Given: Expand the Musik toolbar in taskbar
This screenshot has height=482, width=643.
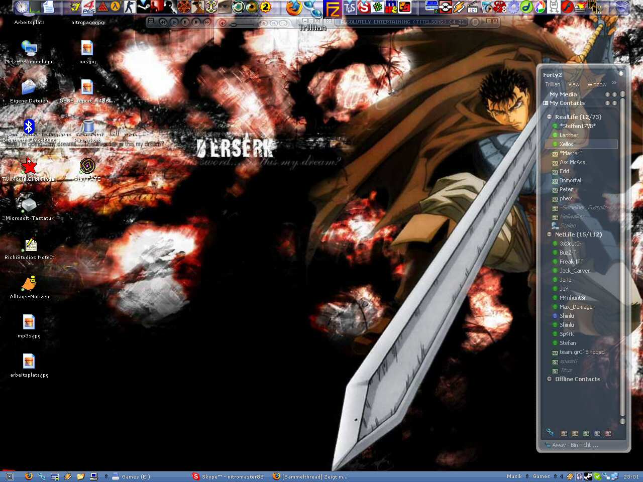Looking at the screenshot, I should [527, 476].
